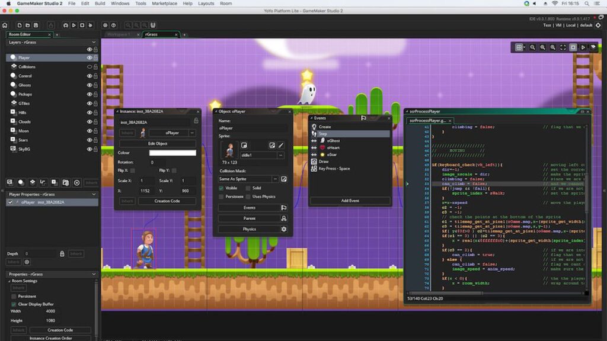The height and width of the screenshot is (341, 607).
Task: Save the project with the disk icon
Action: click(36, 25)
